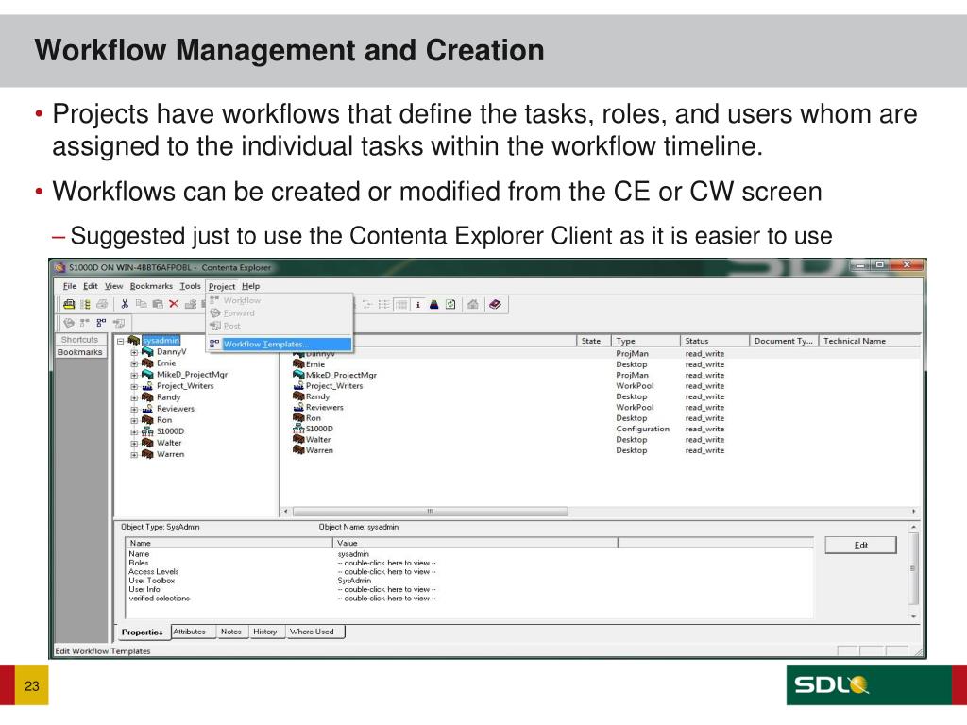Open the Shortcuts side panel button

pos(79,340)
